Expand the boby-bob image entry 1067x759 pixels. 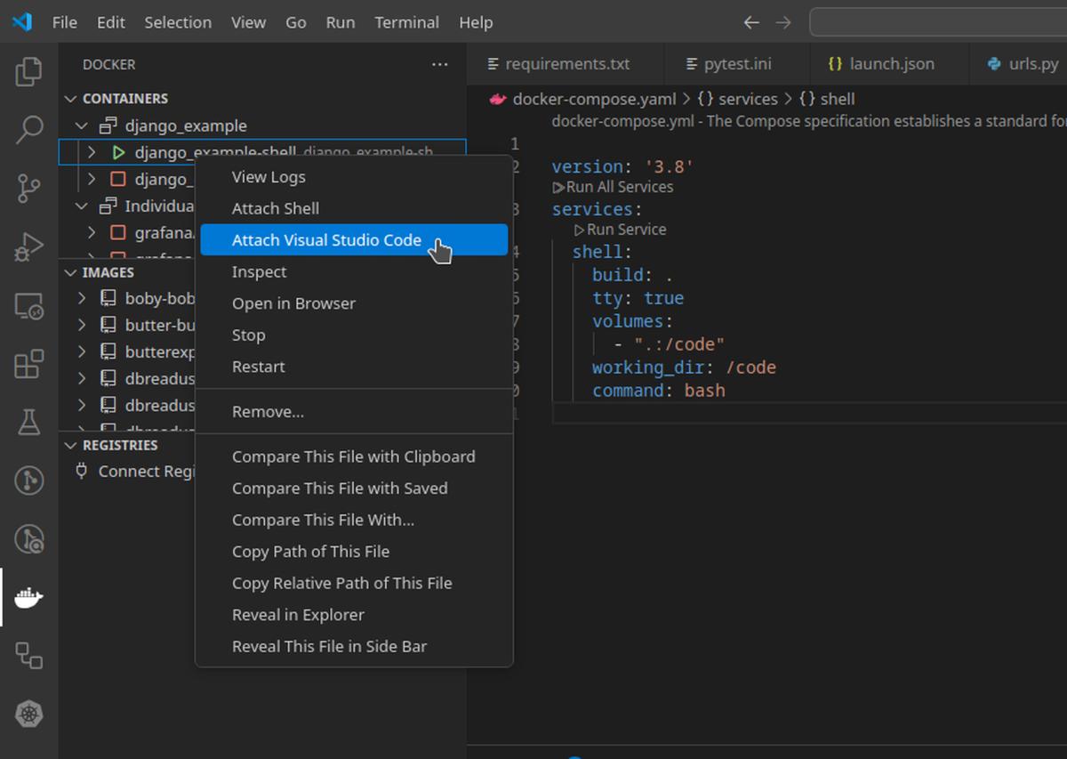click(81, 298)
